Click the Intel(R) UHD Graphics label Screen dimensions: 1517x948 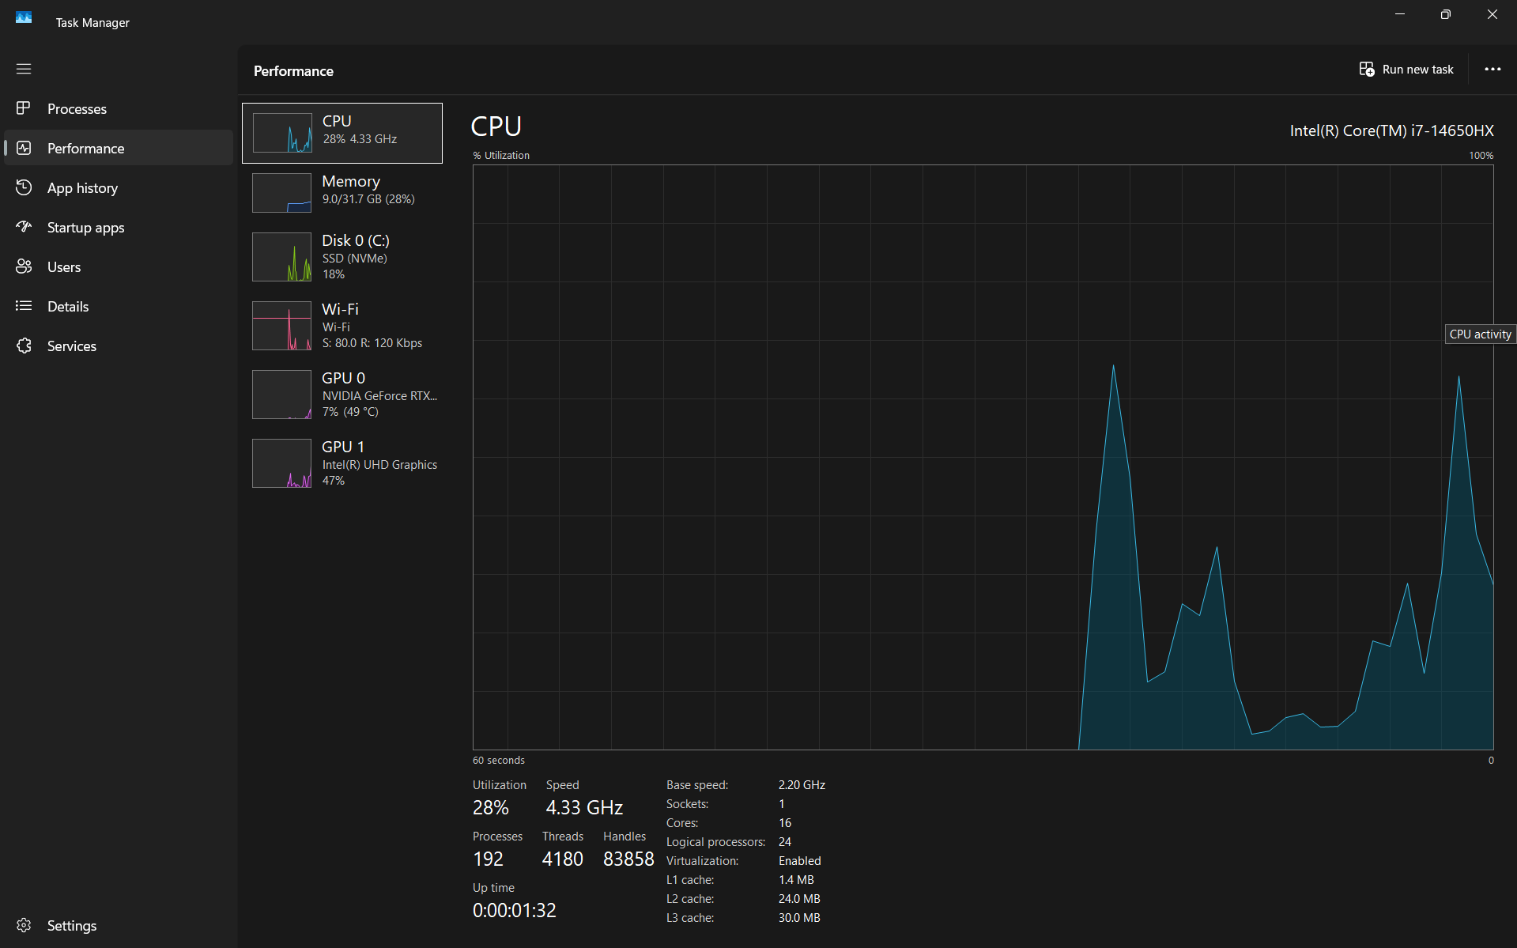[x=379, y=465]
